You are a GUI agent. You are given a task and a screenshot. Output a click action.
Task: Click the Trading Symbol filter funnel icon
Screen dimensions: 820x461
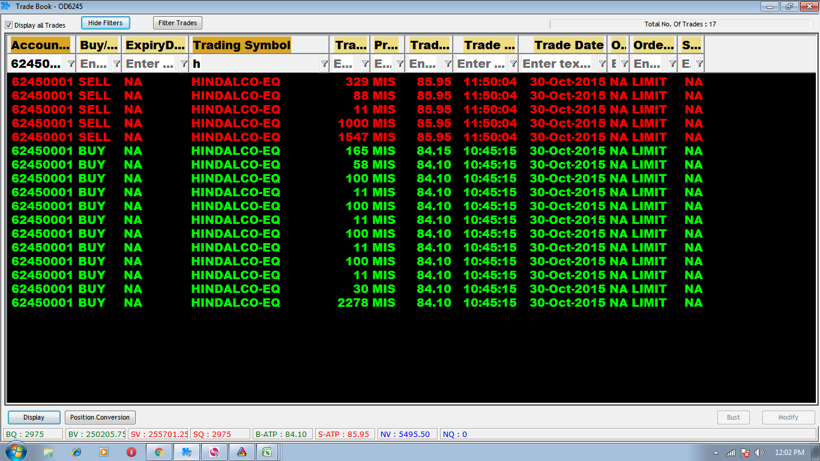coord(324,64)
